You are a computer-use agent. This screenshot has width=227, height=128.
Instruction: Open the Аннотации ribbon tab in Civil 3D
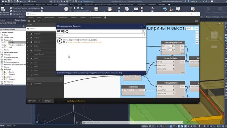coord(17,5)
